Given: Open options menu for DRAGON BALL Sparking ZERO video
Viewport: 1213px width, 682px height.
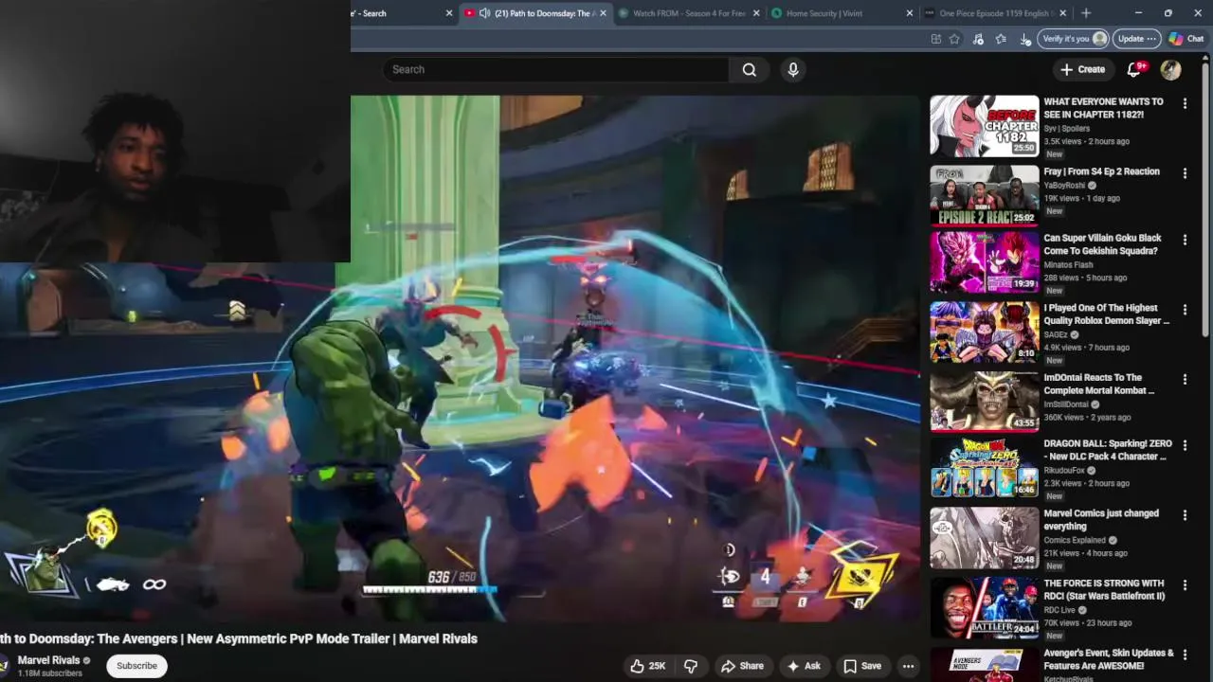Looking at the screenshot, I should [1185, 445].
